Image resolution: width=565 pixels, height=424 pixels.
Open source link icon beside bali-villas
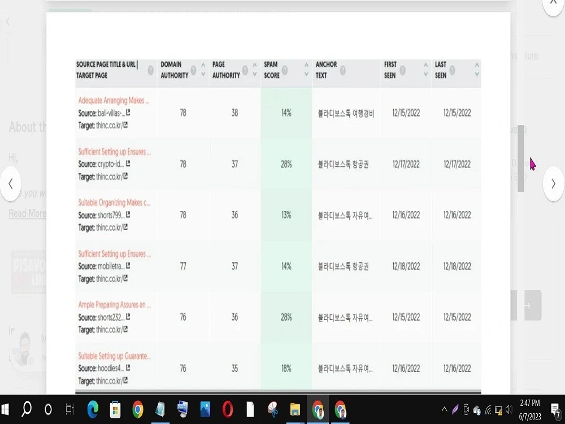pyautogui.click(x=128, y=113)
